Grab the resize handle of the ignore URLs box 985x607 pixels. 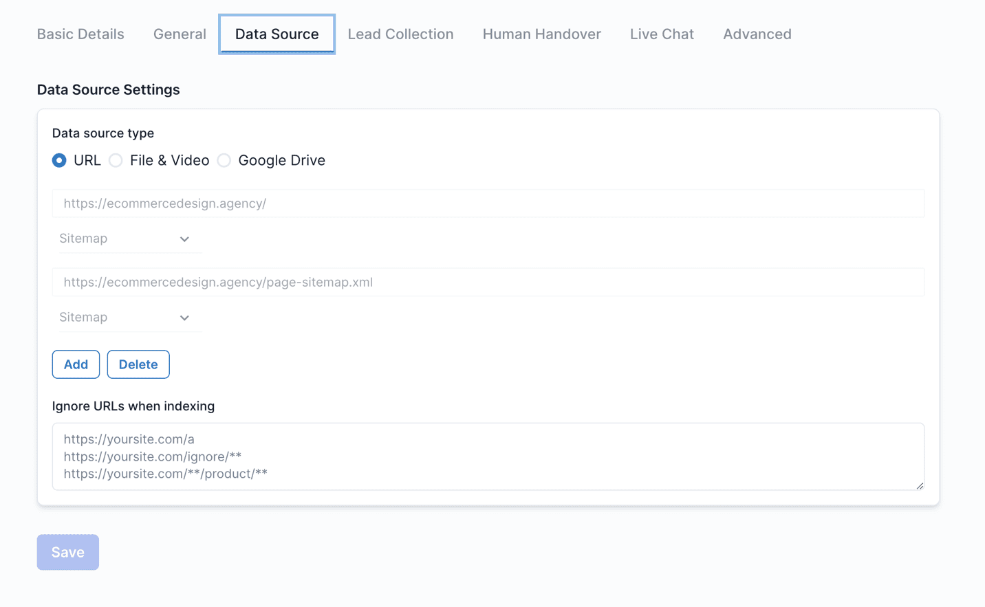[920, 485]
